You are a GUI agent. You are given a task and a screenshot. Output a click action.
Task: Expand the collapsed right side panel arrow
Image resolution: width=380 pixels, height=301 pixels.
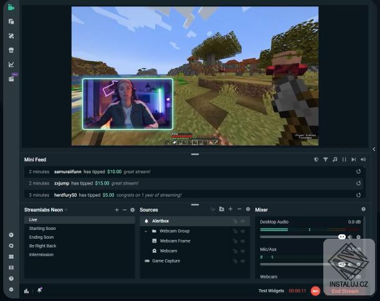click(x=374, y=150)
